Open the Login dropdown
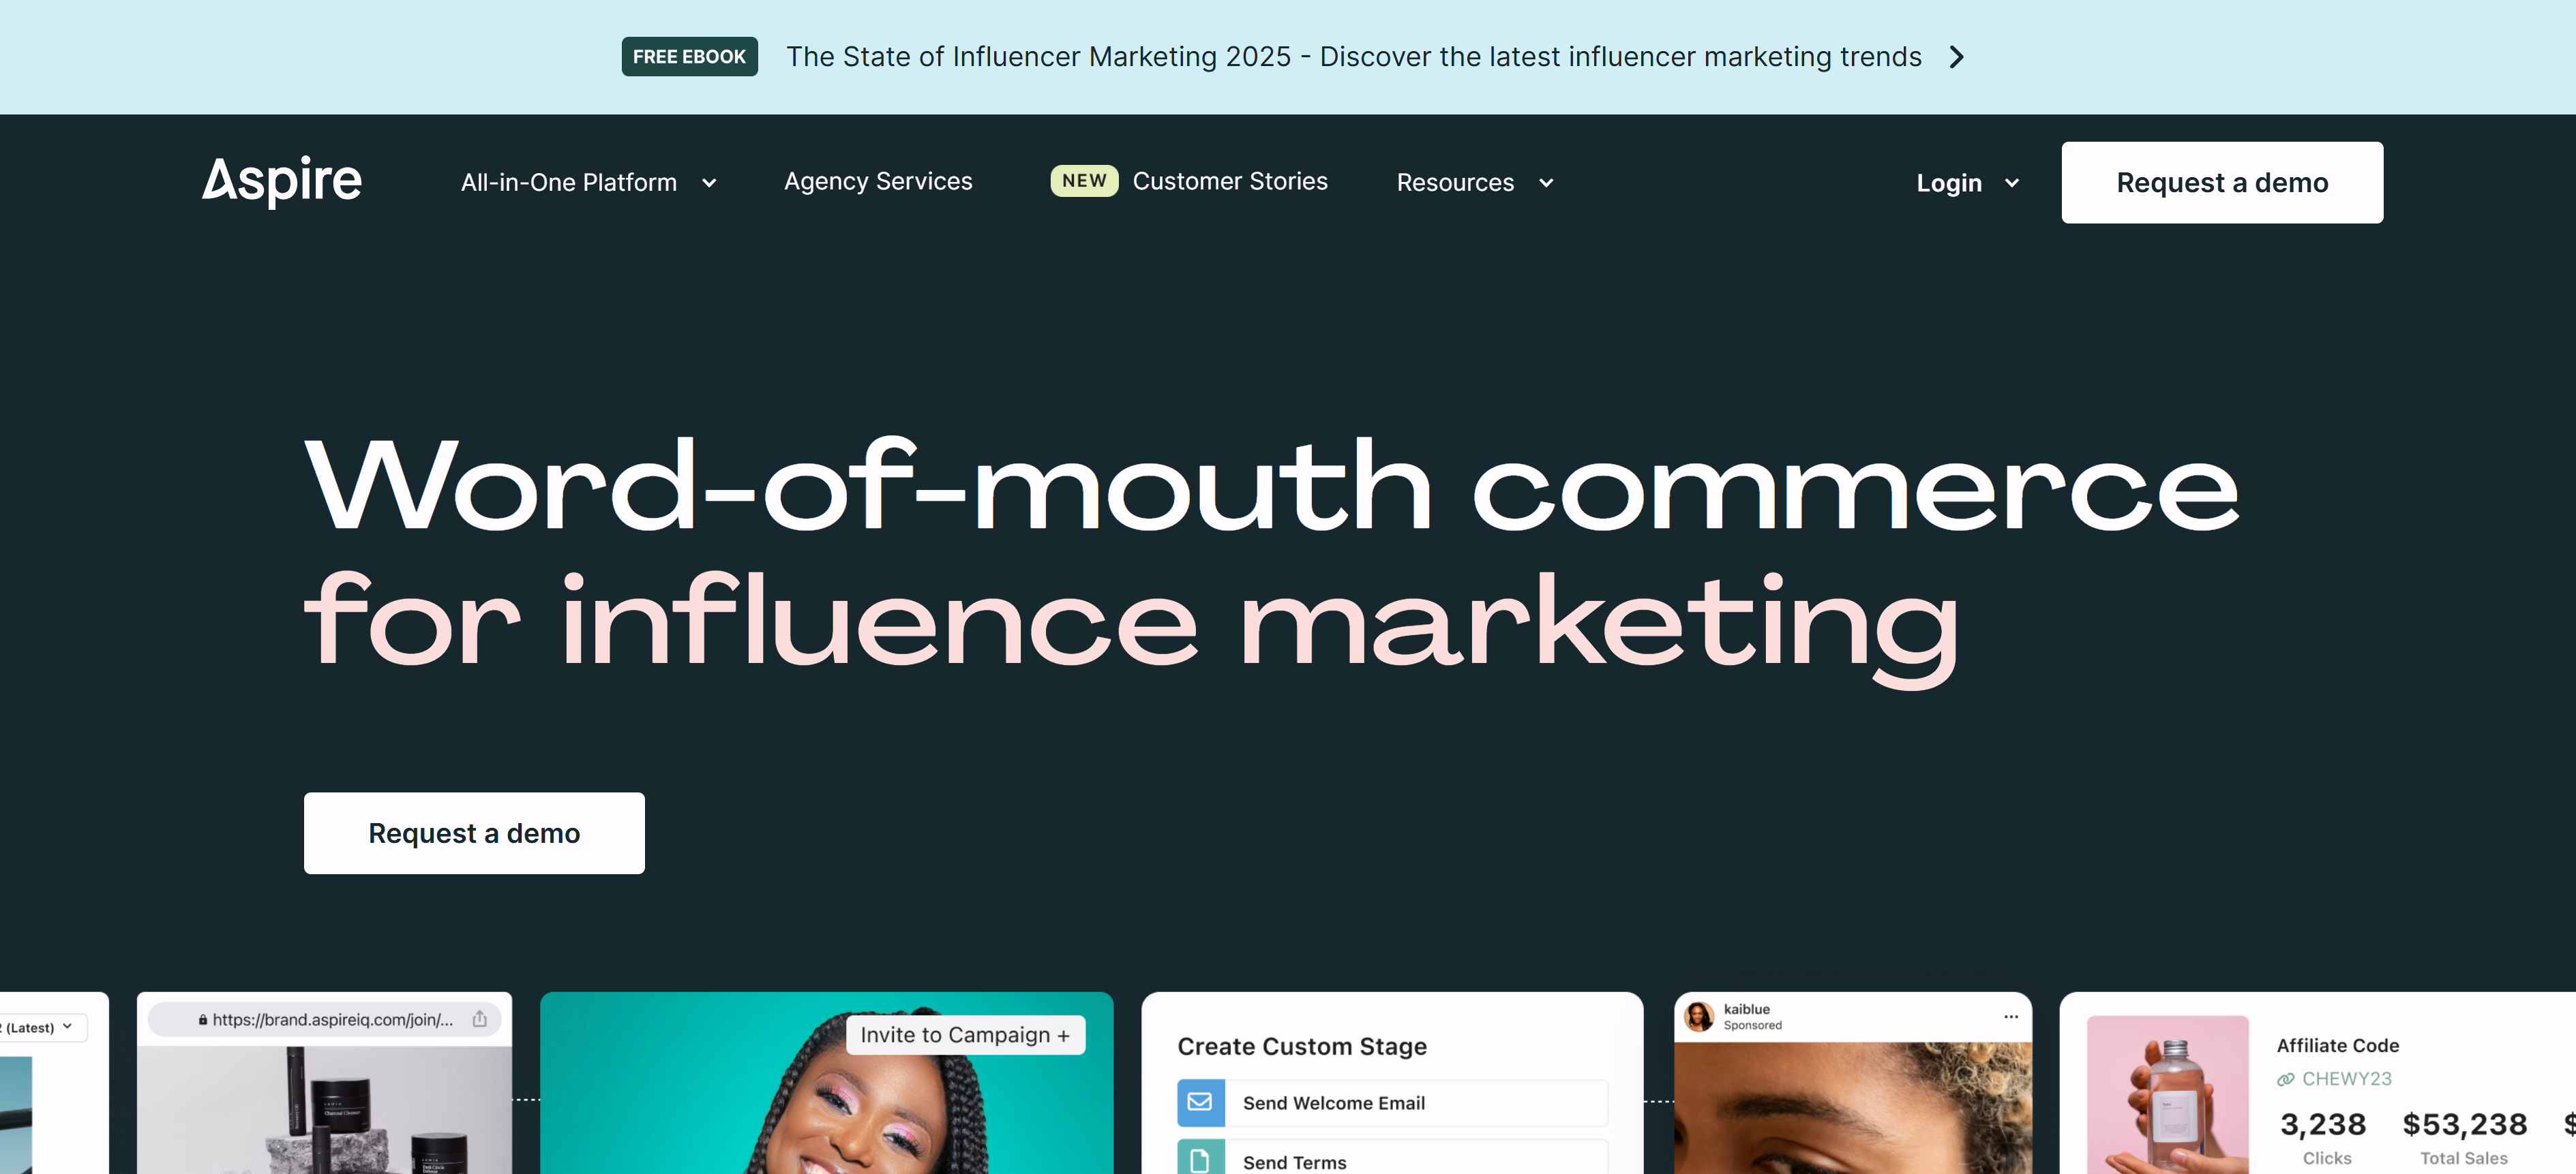Viewport: 2576px width, 1174px height. tap(1966, 183)
